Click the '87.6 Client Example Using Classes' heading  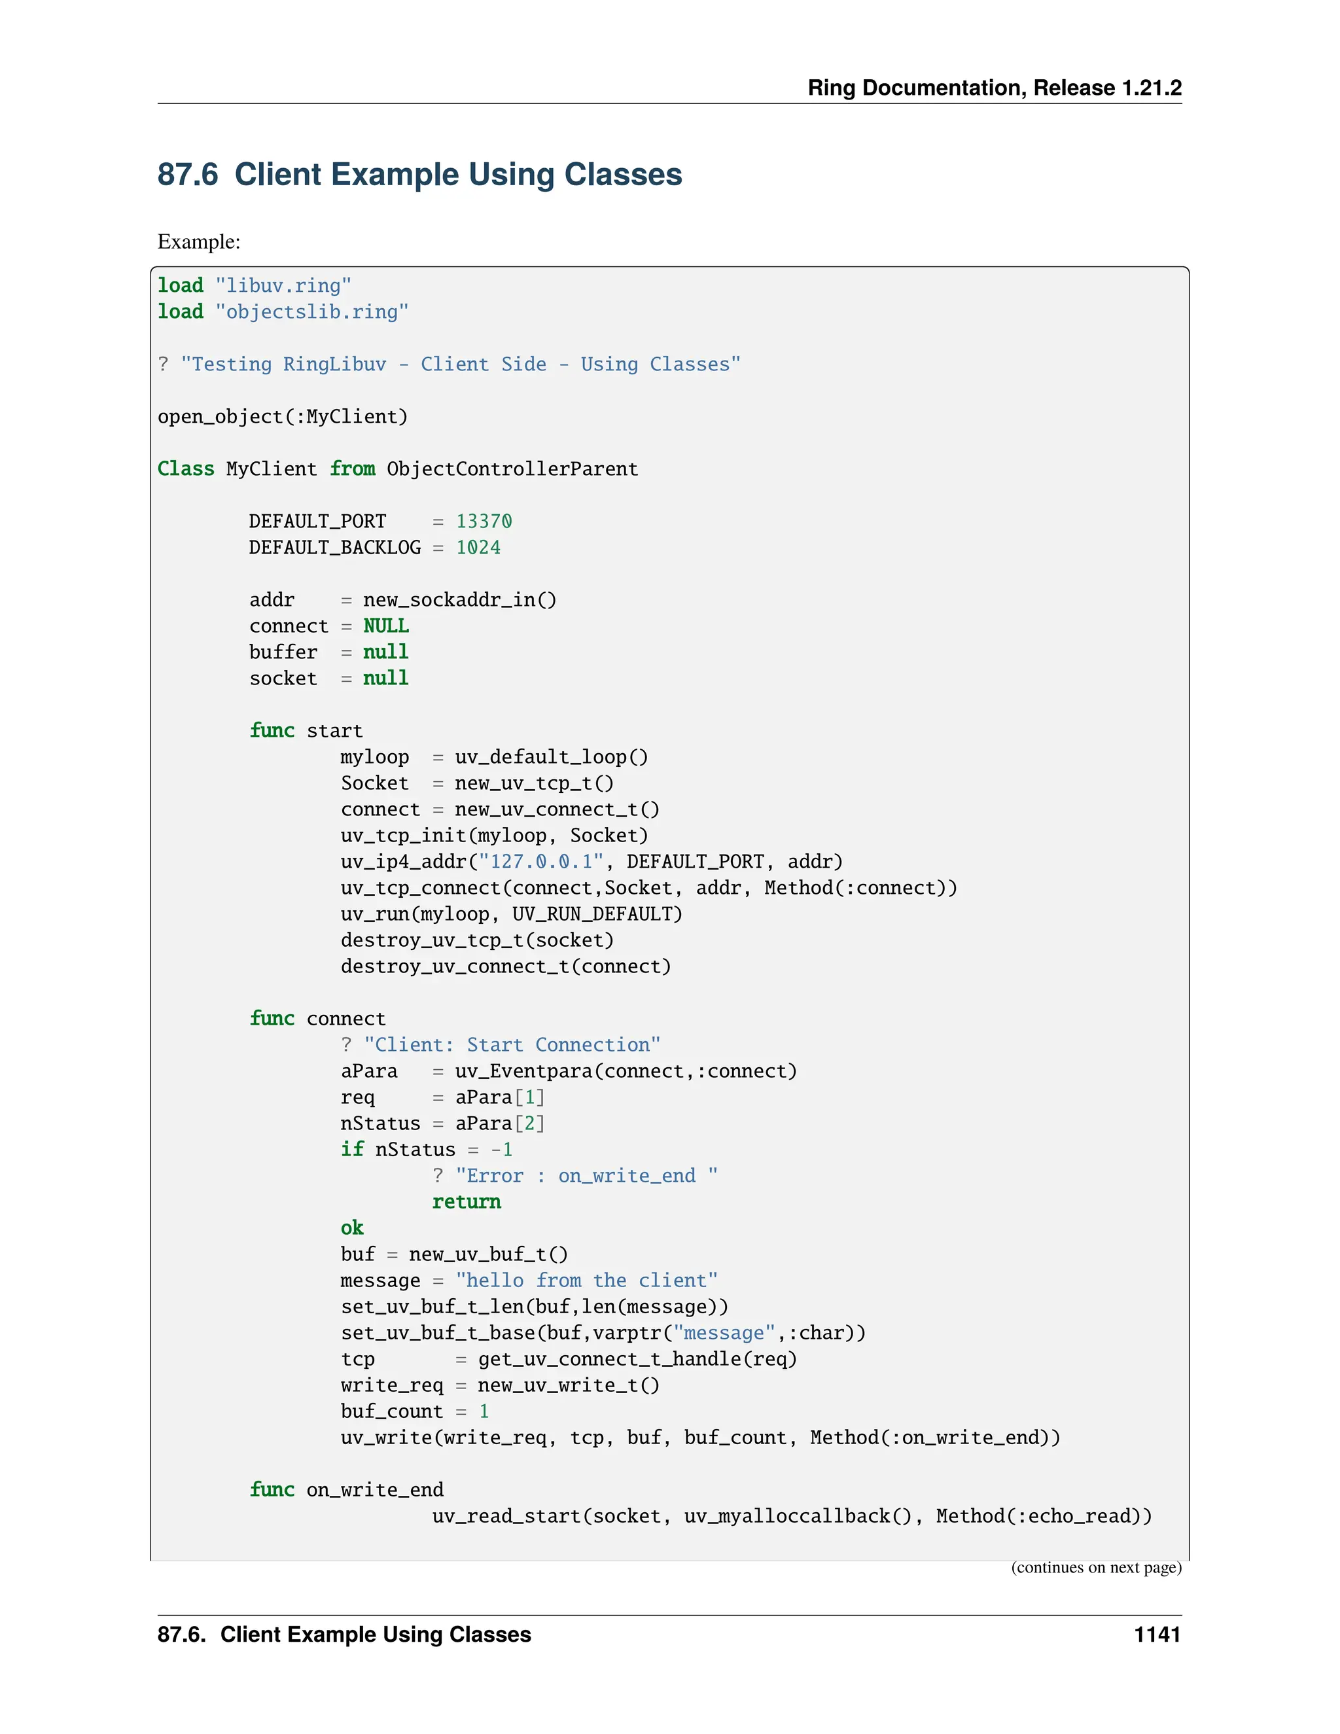[419, 175]
